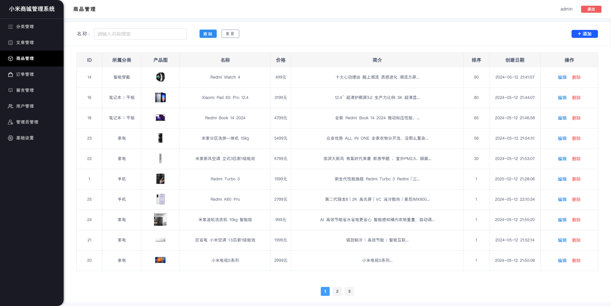Viewport: 611px width, 306px height.
Task: Edit the Redmi Turbo 3 row
Action: [562, 179]
